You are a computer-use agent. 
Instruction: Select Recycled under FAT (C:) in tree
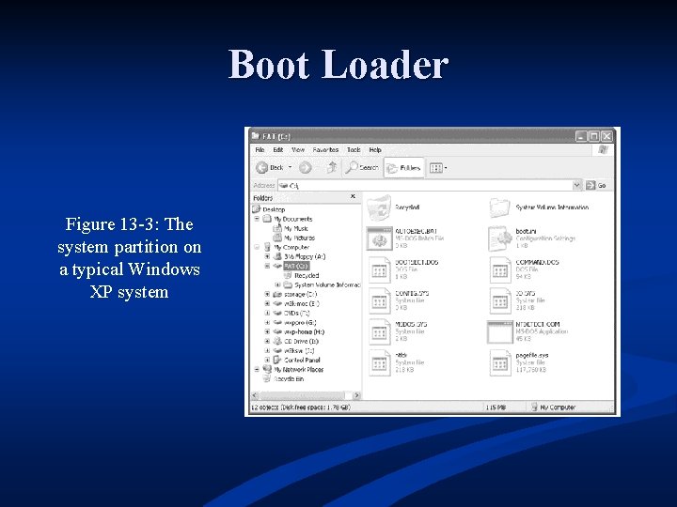[307, 275]
